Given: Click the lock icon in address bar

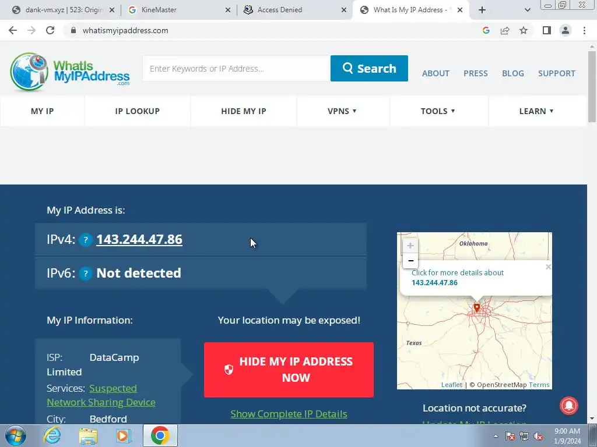Looking at the screenshot, I should pyautogui.click(x=73, y=30).
